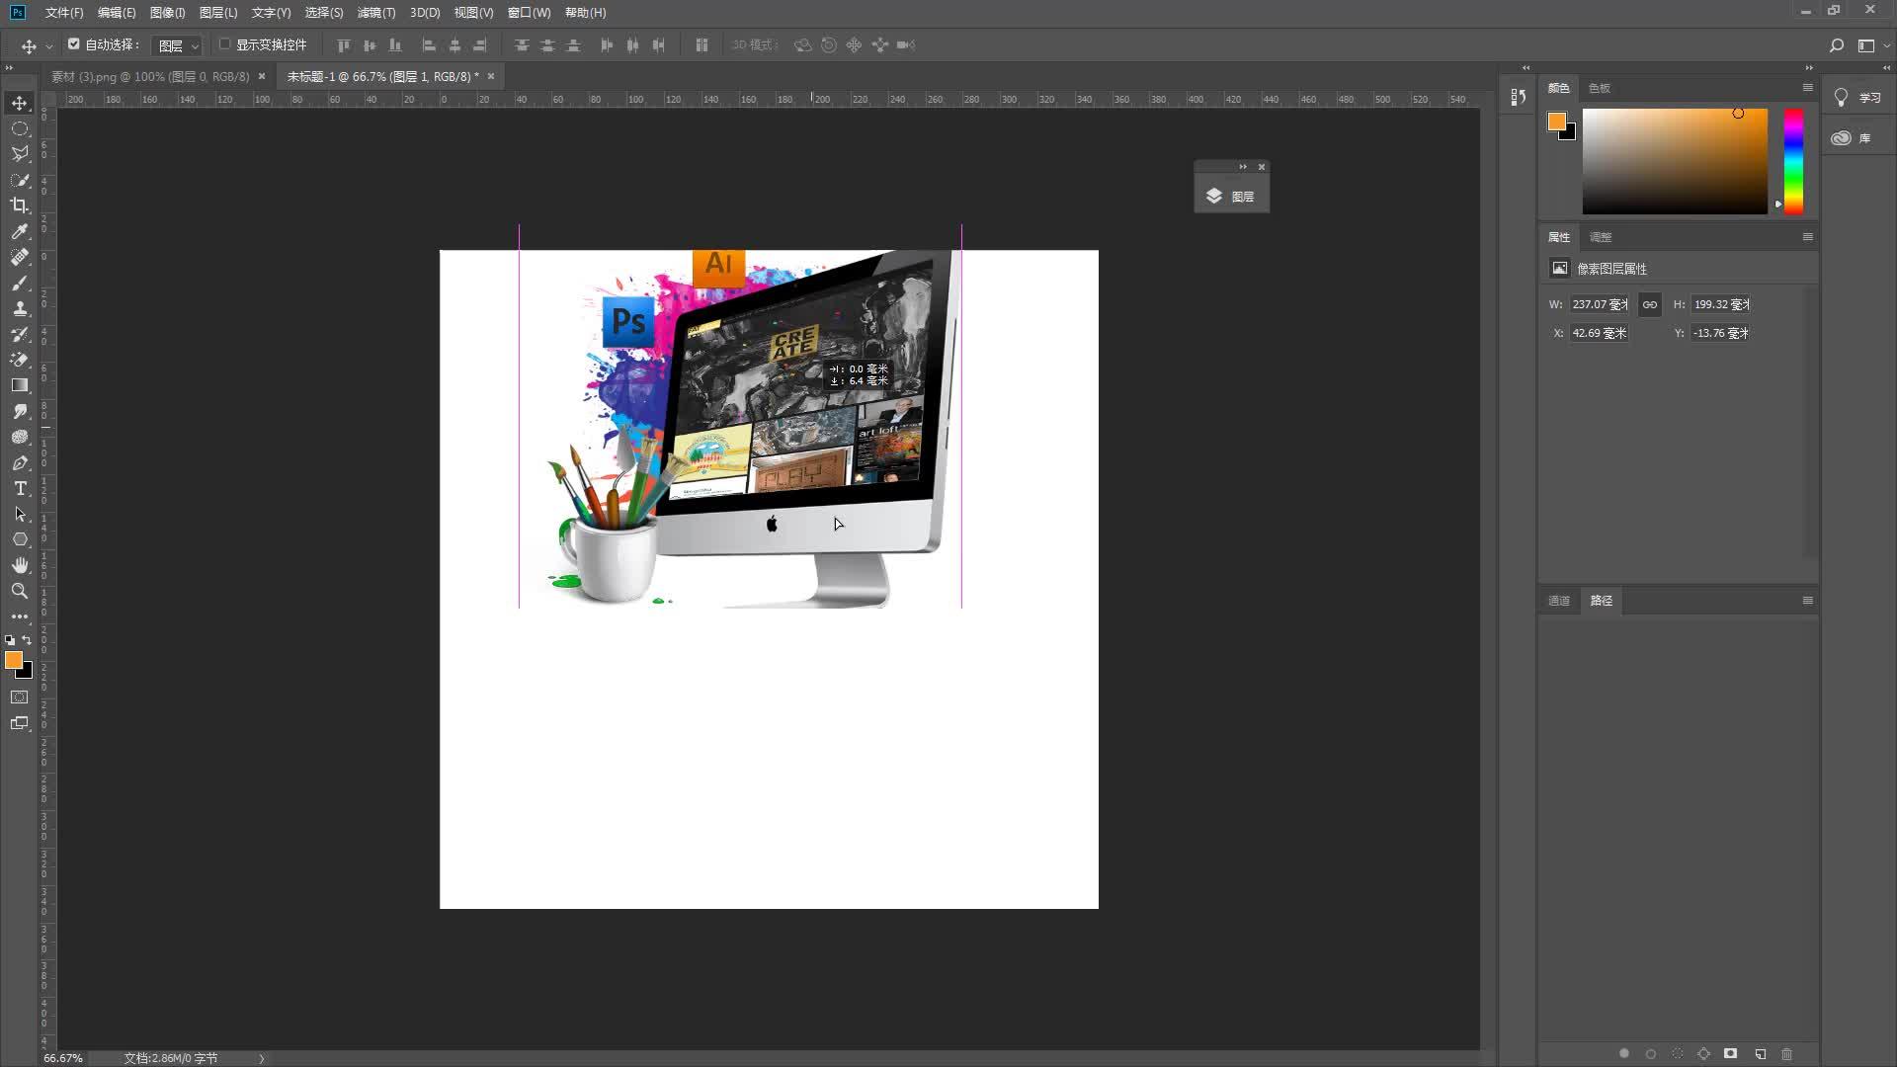Select the Horizontal Type tool
The height and width of the screenshot is (1067, 1897).
click(20, 488)
